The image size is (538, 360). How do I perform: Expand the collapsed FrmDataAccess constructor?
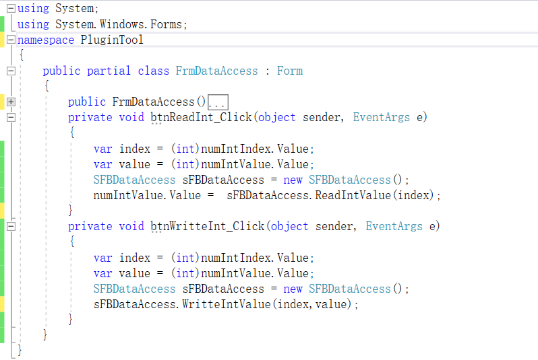11,102
